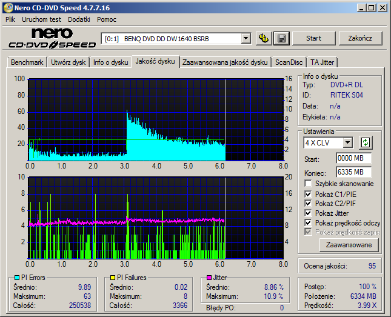Open the TA Jitter tab
The image size is (391, 317).
322,62
